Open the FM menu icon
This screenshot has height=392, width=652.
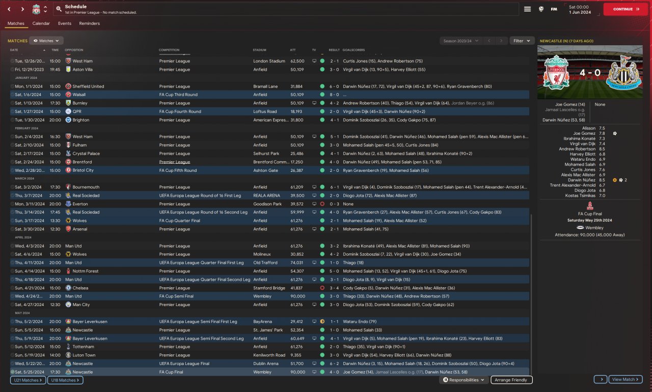pyautogui.click(x=554, y=9)
